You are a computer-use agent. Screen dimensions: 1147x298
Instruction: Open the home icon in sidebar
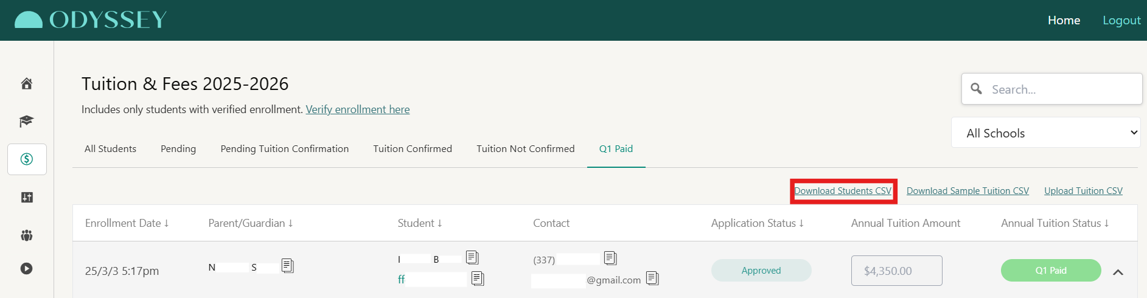(x=27, y=84)
